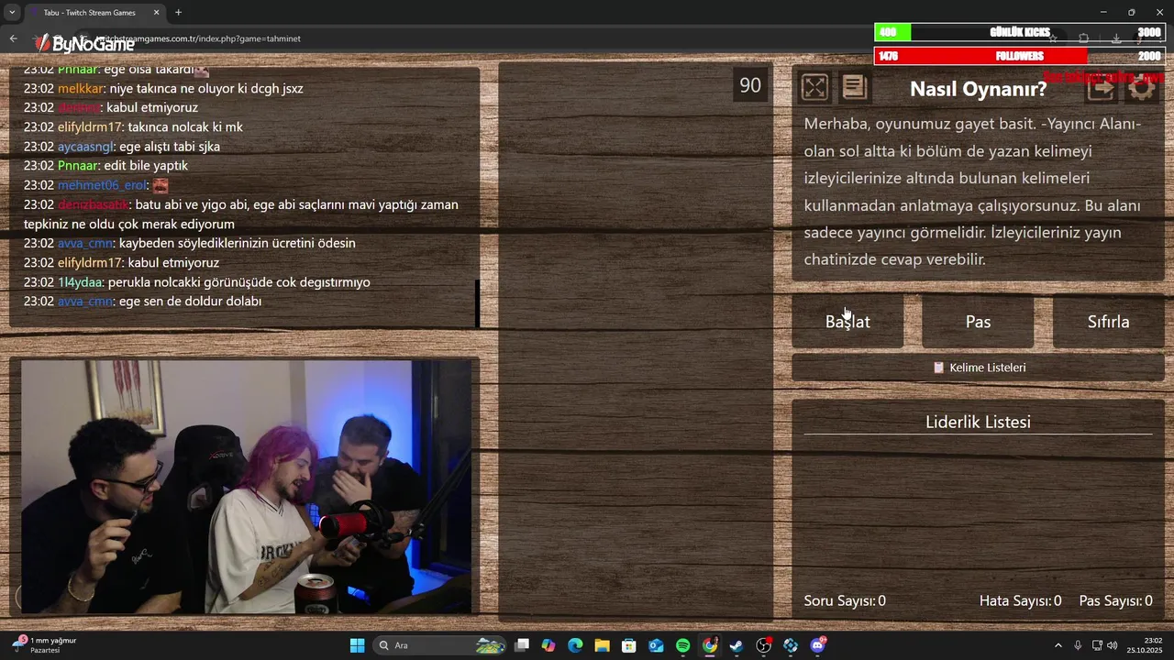Reset the game with Sıfırla
This screenshot has width=1174, height=660.
(1108, 322)
